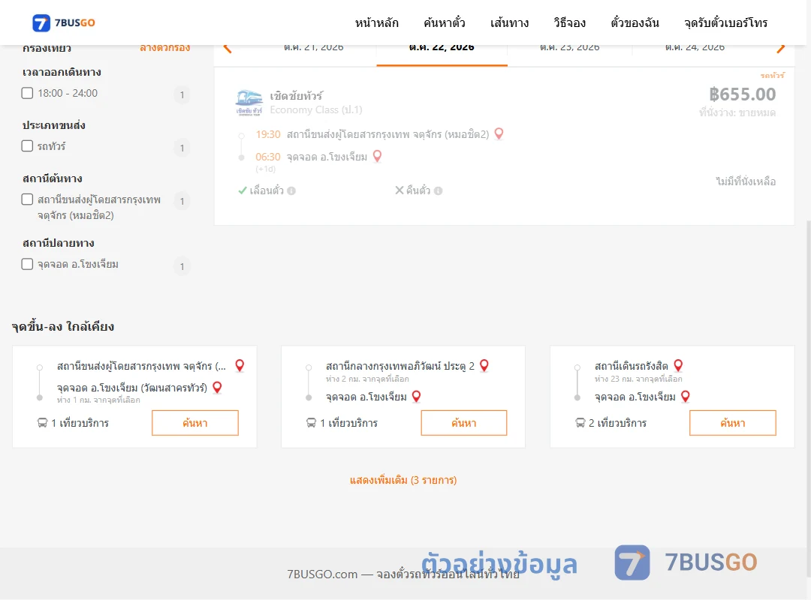This screenshot has height=600, width=811.
Task: Switch to the ต.ค. 24, 2026 date tab
Action: (695, 47)
